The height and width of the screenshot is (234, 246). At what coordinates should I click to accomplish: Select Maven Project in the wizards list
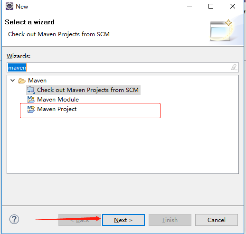pos(57,109)
